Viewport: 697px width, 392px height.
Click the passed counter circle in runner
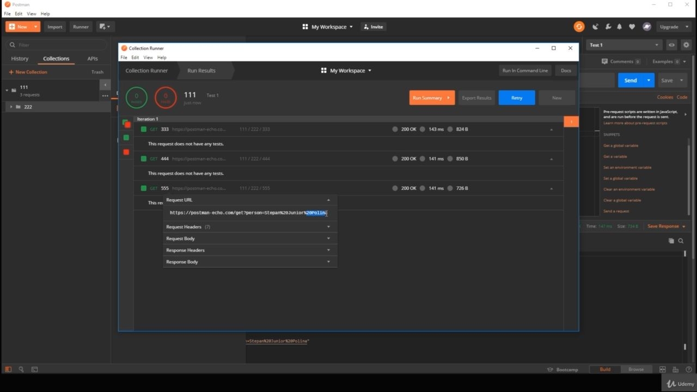tap(136, 97)
